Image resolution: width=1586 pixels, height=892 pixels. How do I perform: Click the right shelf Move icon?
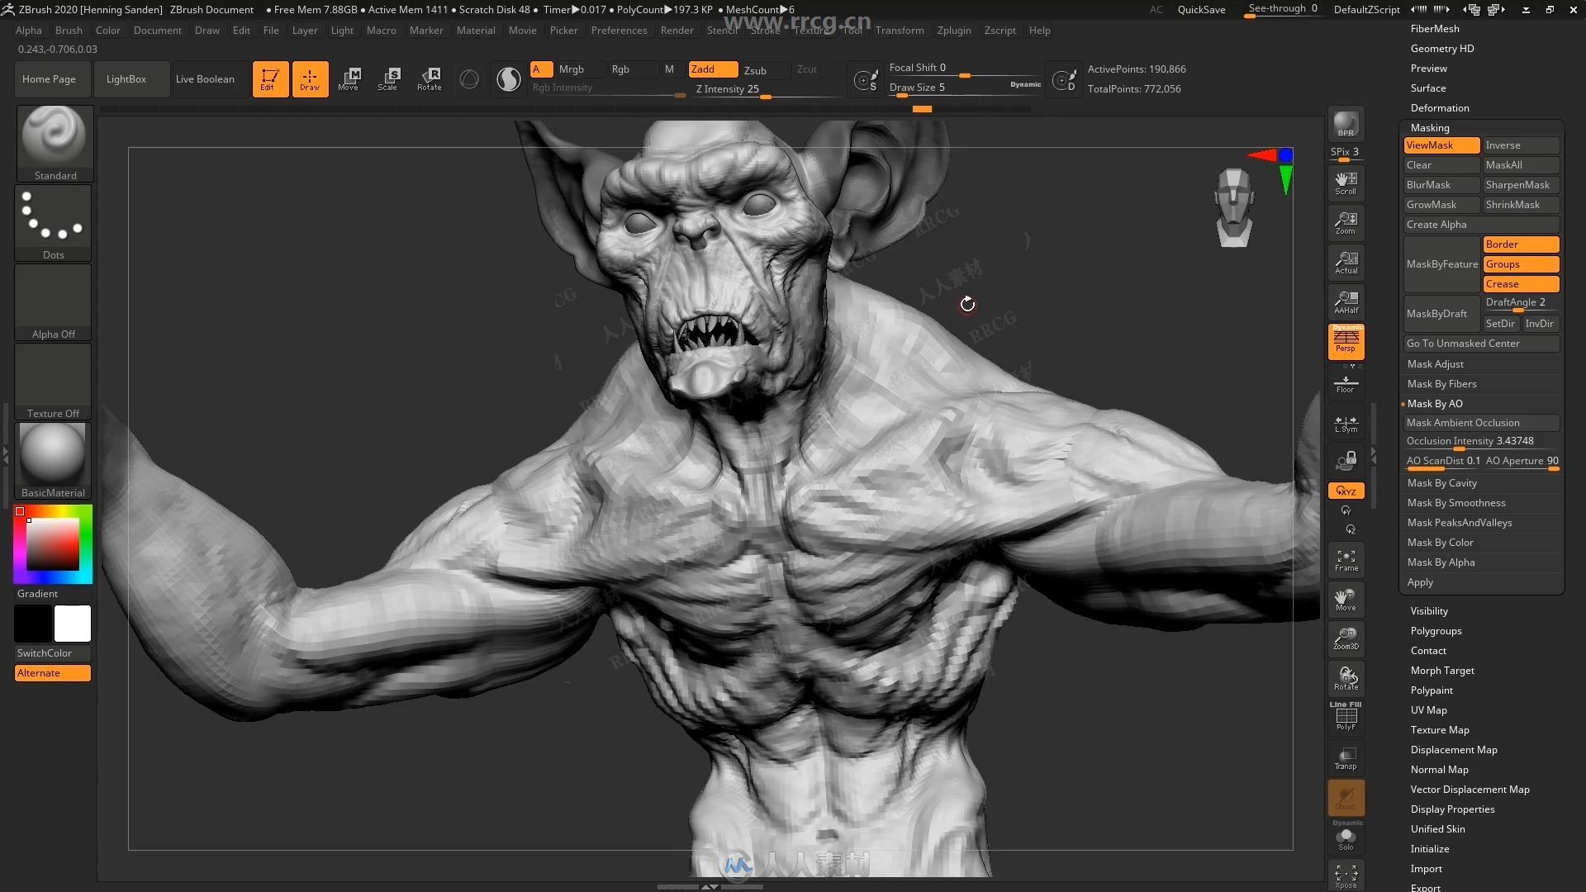click(x=1346, y=600)
